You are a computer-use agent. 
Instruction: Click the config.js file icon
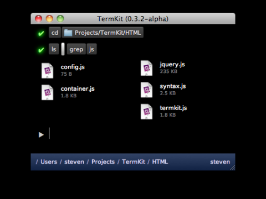(47, 71)
